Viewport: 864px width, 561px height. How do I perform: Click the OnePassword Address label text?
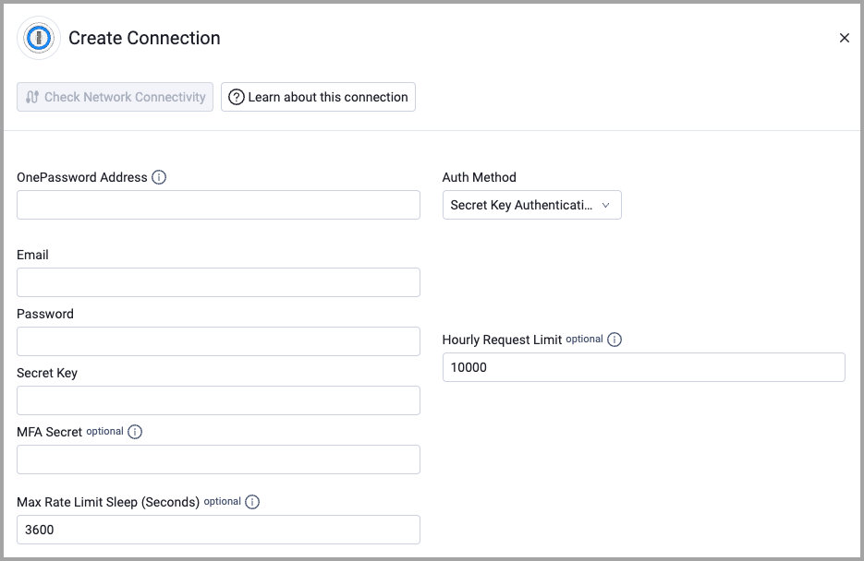tap(82, 177)
